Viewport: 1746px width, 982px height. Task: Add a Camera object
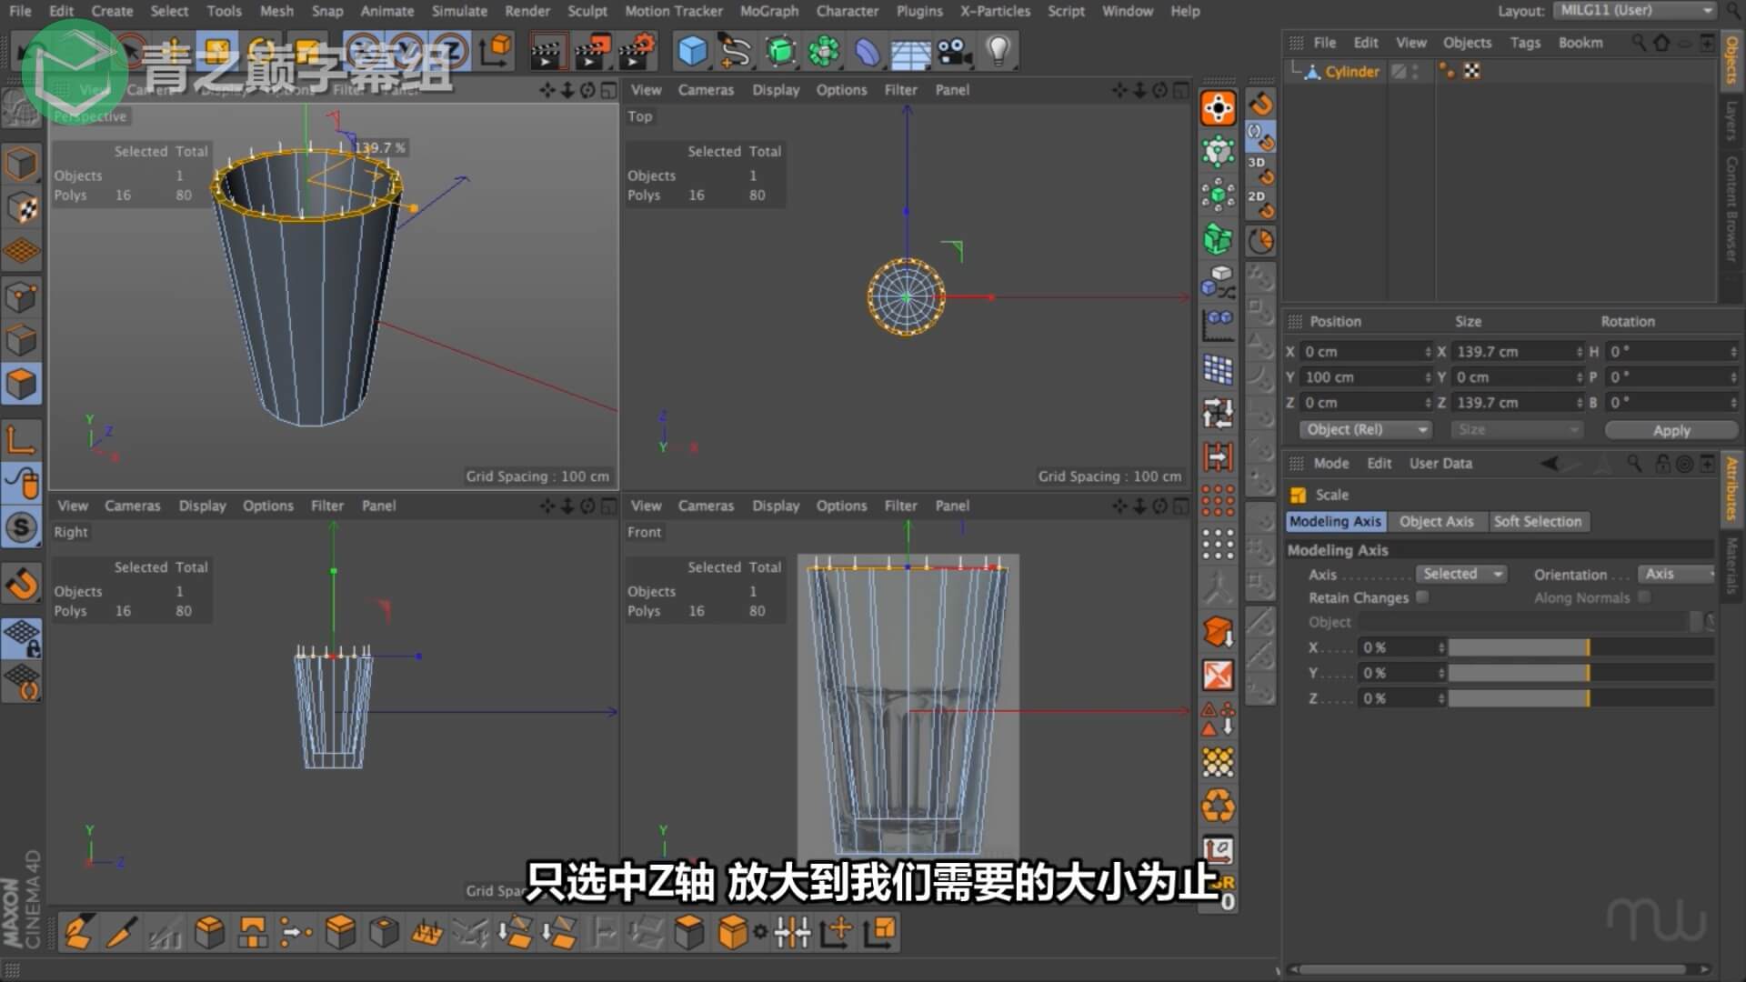pyautogui.click(x=954, y=51)
